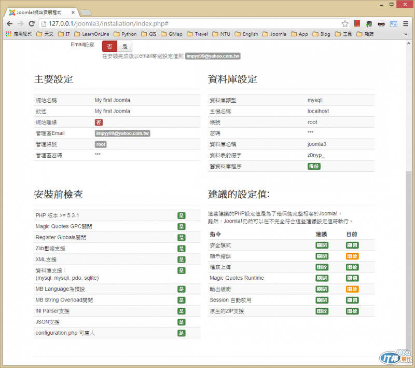Viewport: 415px width, 368px height.
Task: Open the Travel bookmark folder
Action: 198,34
